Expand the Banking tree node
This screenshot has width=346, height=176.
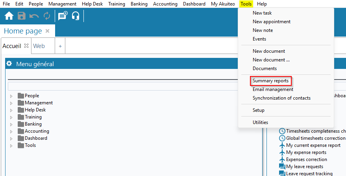(x=11, y=124)
